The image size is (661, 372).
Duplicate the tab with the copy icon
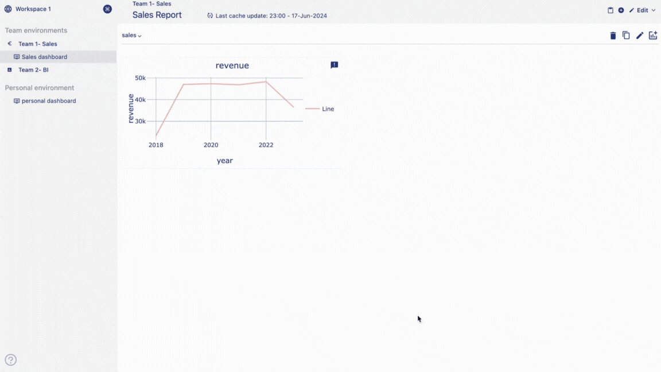(626, 36)
